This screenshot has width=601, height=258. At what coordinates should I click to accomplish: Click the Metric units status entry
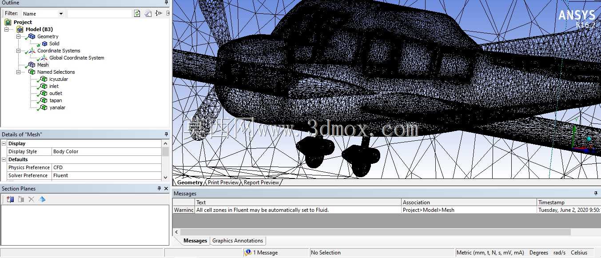[490, 253]
